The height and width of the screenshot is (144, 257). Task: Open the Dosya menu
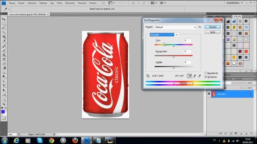(x=12, y=3)
